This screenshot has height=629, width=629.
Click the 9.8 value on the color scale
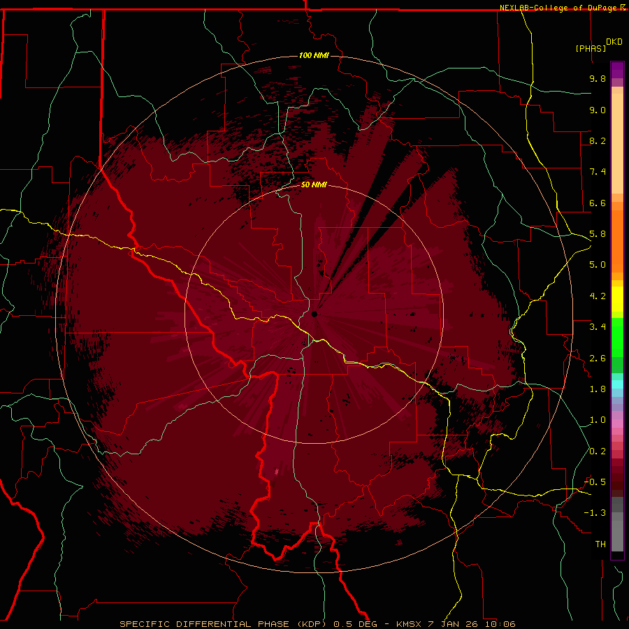[x=598, y=78]
